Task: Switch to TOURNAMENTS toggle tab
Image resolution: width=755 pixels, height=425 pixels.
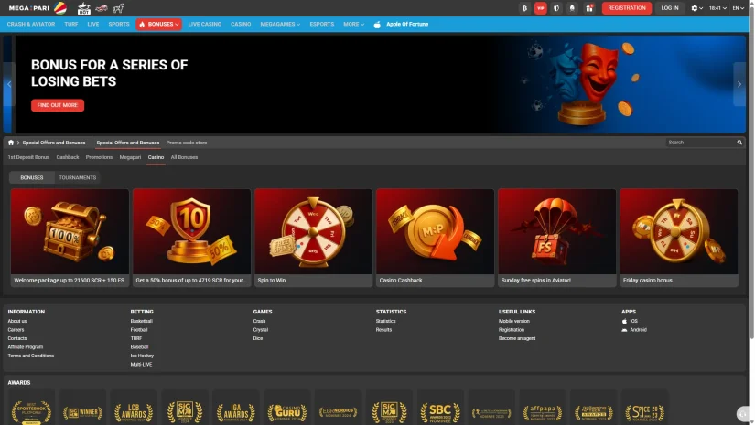Action: 77,177
